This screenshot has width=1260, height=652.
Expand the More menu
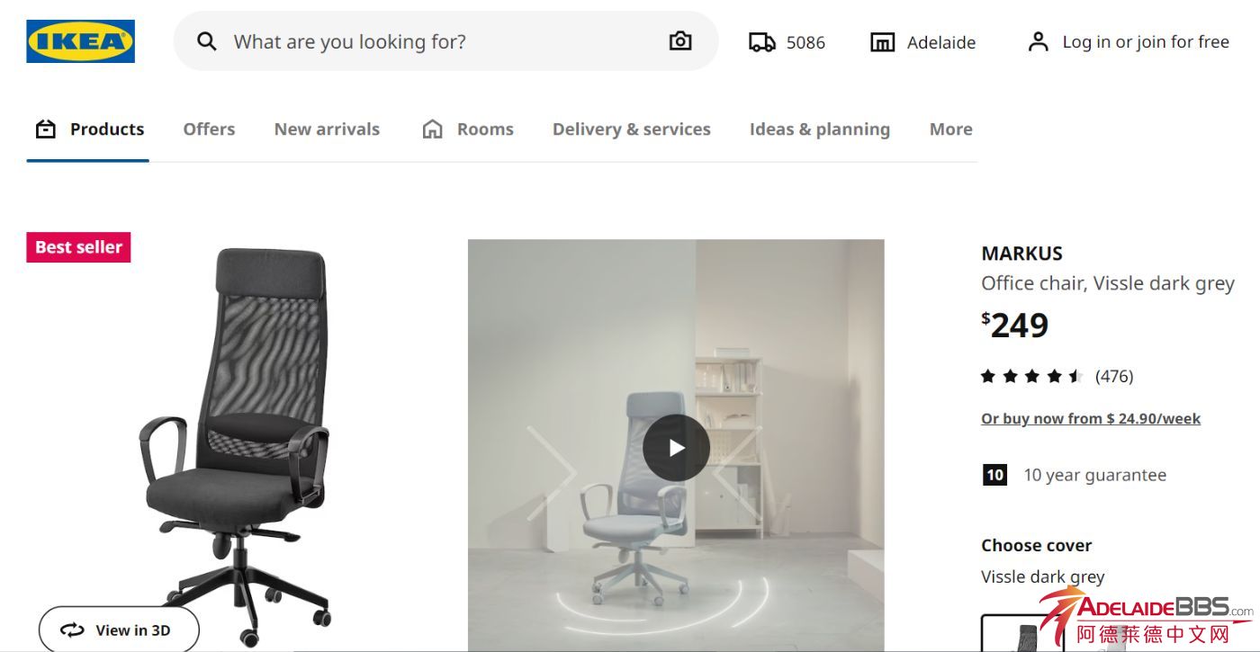(950, 130)
